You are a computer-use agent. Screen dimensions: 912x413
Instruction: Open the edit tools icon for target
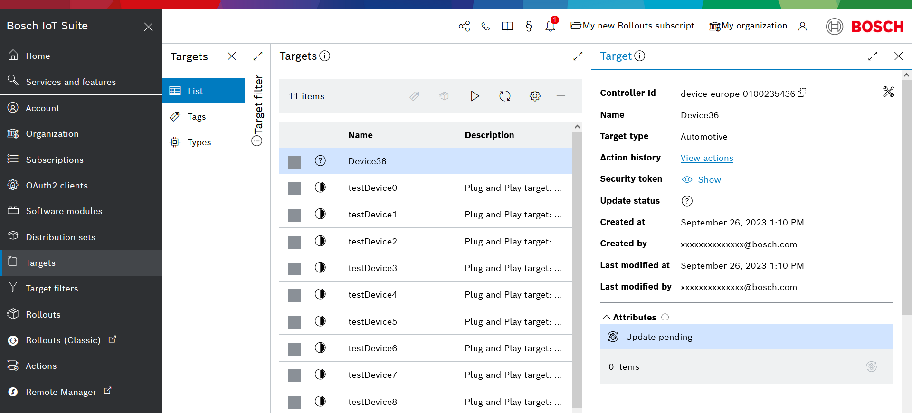[888, 92]
